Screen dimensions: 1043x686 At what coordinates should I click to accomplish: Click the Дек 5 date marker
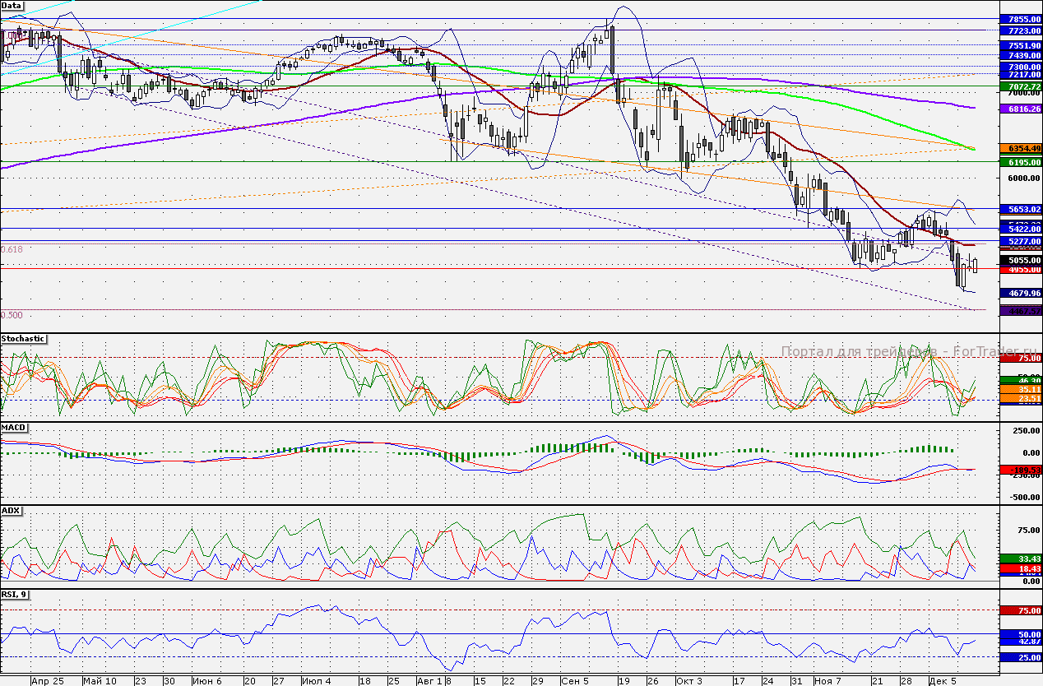pyautogui.click(x=941, y=681)
